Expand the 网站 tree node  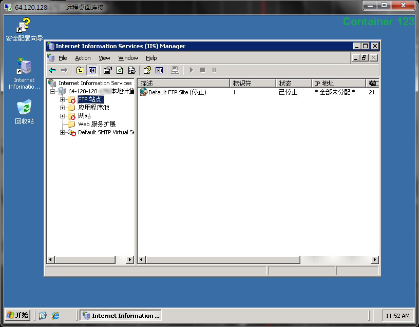point(63,116)
